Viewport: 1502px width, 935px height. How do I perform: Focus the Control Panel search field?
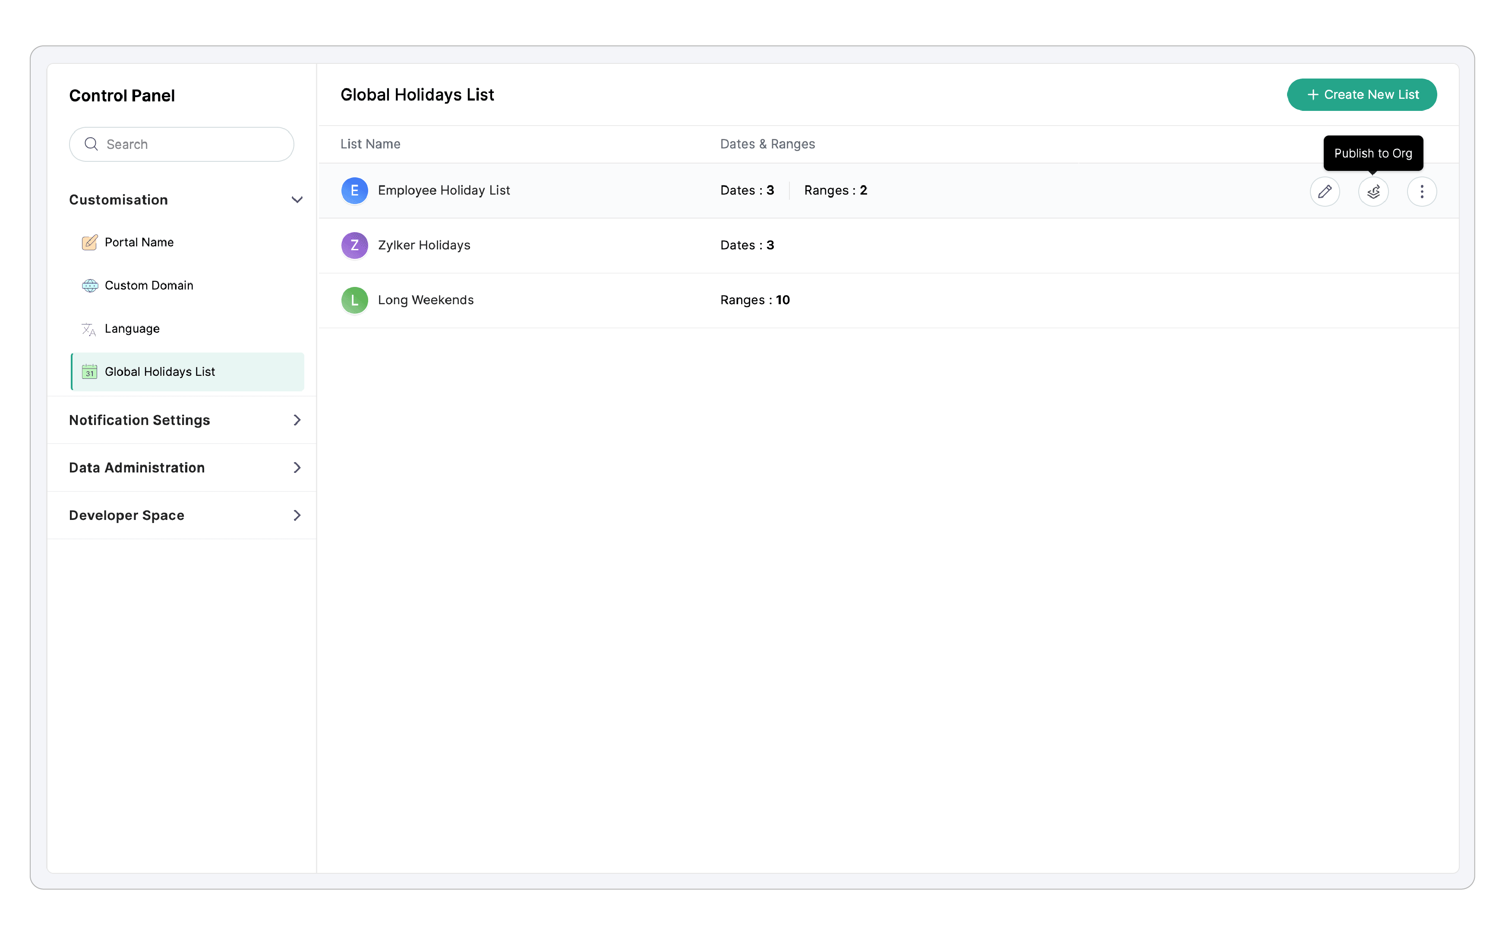192,144
